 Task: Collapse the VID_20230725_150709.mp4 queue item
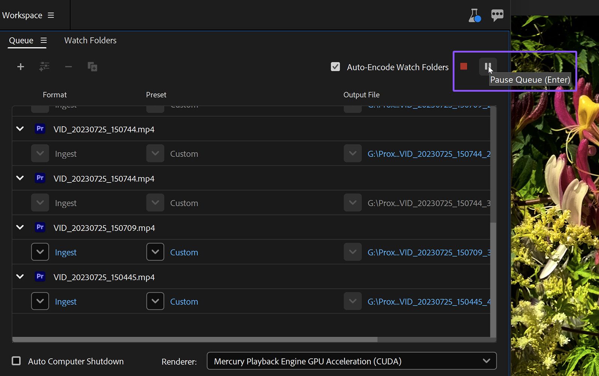click(x=20, y=228)
